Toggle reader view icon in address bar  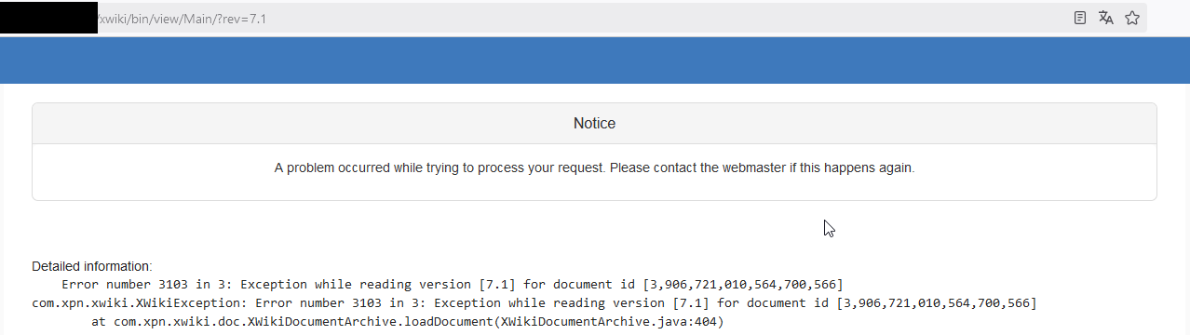click(1080, 18)
